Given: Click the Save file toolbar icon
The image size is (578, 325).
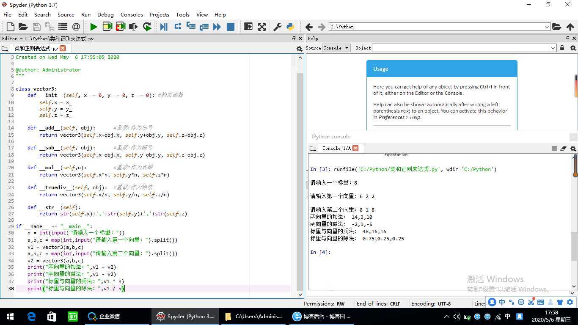Looking at the screenshot, I should [x=36, y=27].
